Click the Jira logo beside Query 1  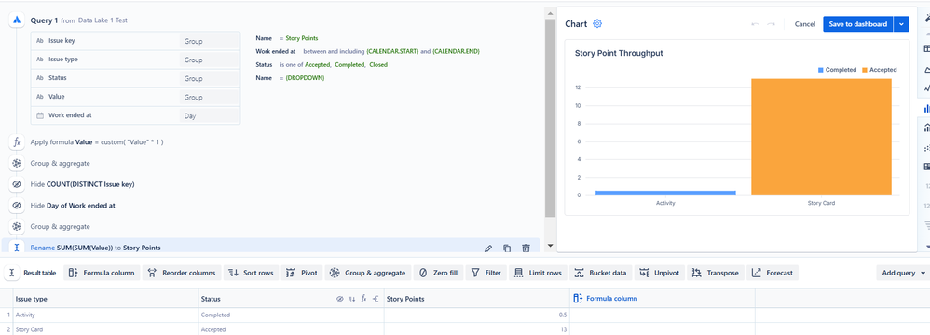pyautogui.click(x=17, y=20)
